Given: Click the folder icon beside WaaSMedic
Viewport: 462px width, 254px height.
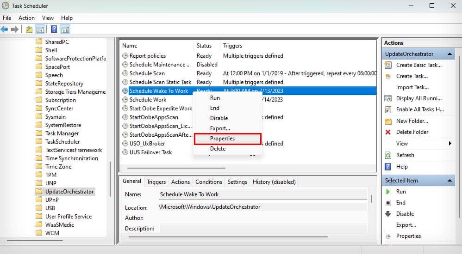Looking at the screenshot, I should pyautogui.click(x=39, y=224).
